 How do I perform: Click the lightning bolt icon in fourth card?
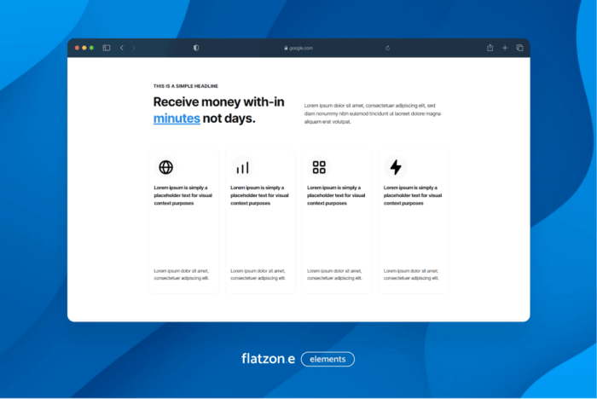pyautogui.click(x=396, y=167)
